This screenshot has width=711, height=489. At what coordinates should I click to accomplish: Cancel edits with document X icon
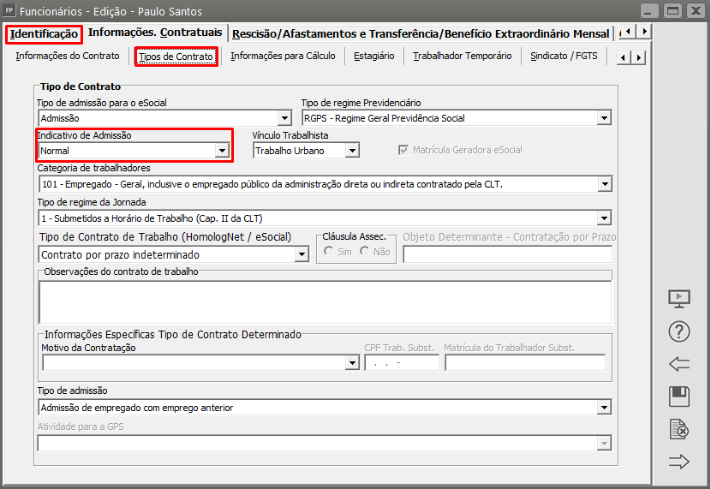click(x=678, y=429)
